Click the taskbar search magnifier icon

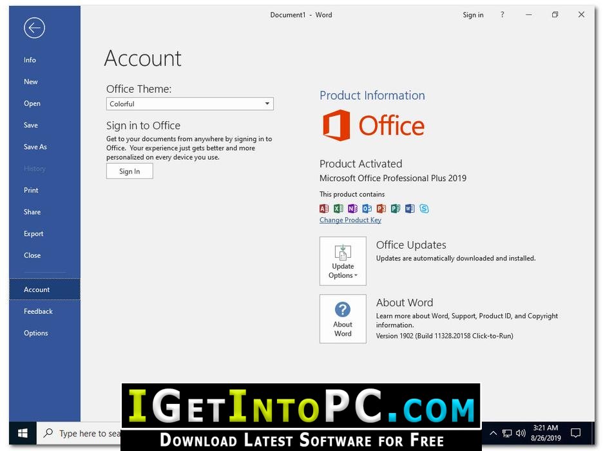48,433
